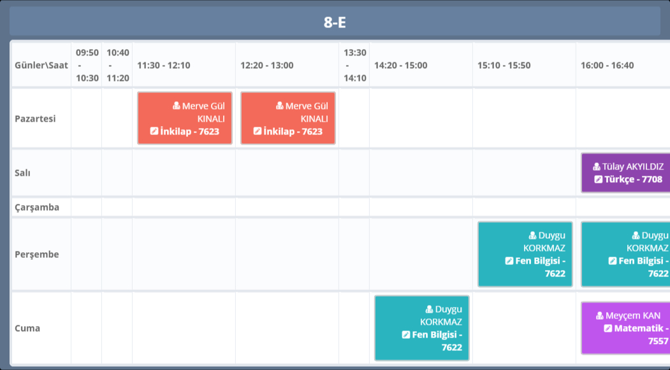The height and width of the screenshot is (370, 670).
Task: Select the Pazartesi day row label
Action: click(x=36, y=119)
